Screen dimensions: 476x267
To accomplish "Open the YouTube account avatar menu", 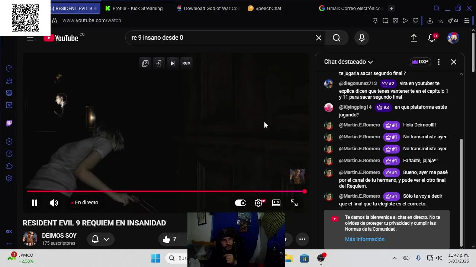I will [453, 38].
